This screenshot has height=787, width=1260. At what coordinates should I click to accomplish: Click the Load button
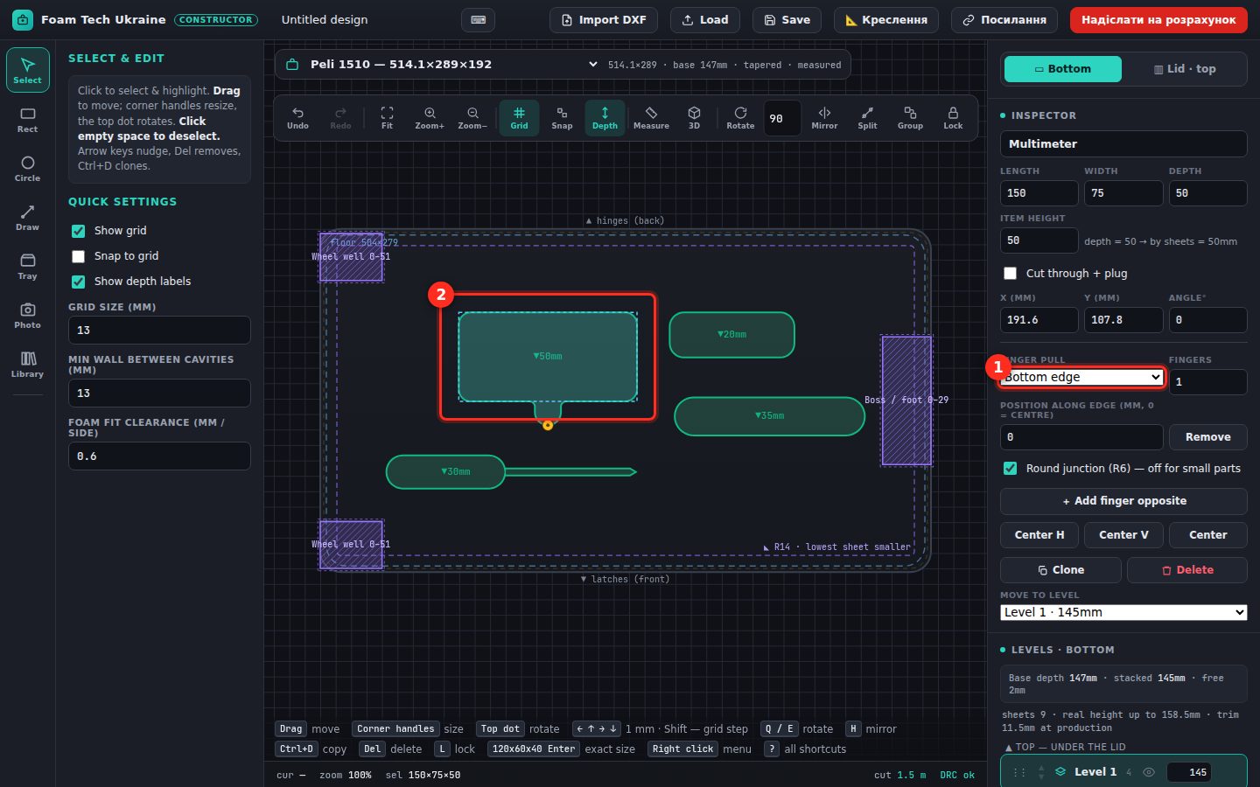(x=705, y=20)
